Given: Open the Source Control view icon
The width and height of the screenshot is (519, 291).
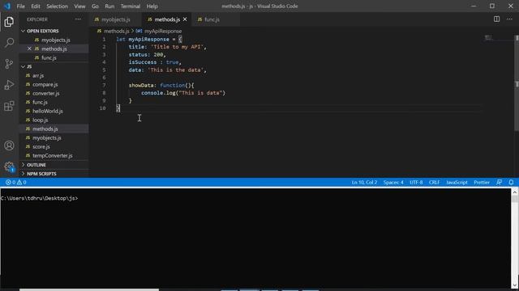Looking at the screenshot, I should 9,64.
